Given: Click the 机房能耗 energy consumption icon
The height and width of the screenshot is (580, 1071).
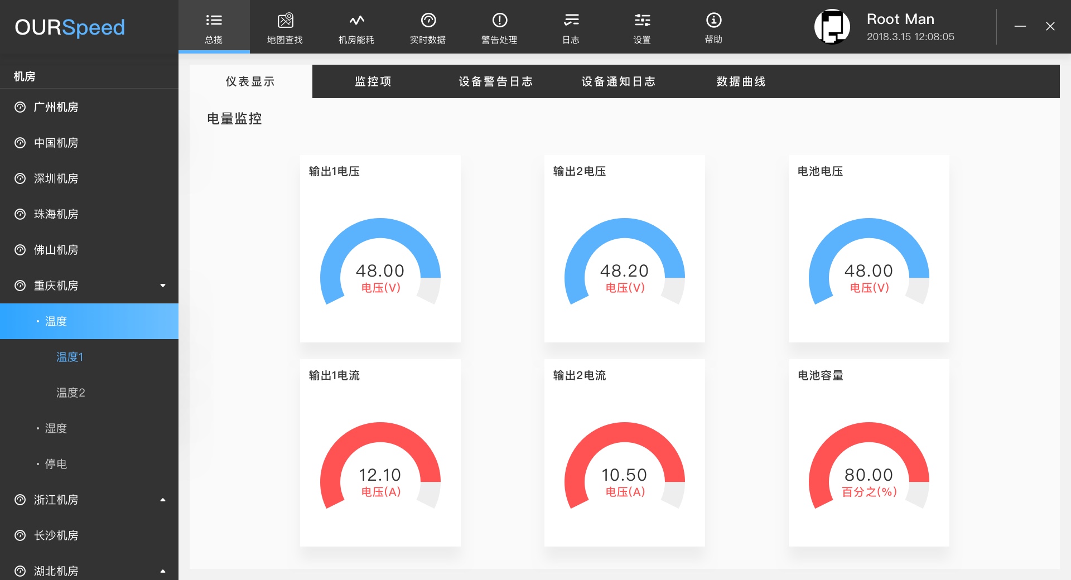Looking at the screenshot, I should click(356, 21).
